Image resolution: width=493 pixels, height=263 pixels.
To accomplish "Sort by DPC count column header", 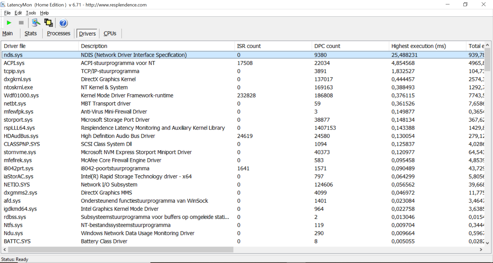I will [x=351, y=46].
